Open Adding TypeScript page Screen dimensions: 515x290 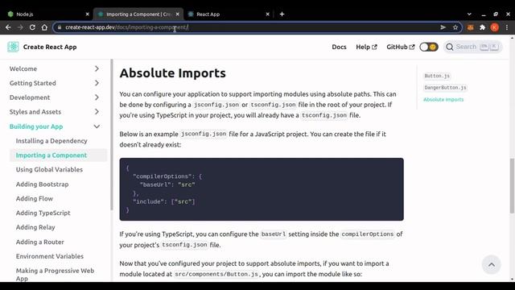(43, 213)
